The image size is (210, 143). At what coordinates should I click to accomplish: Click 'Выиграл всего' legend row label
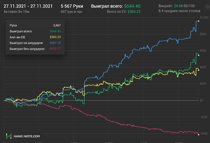pyautogui.click(x=21, y=31)
